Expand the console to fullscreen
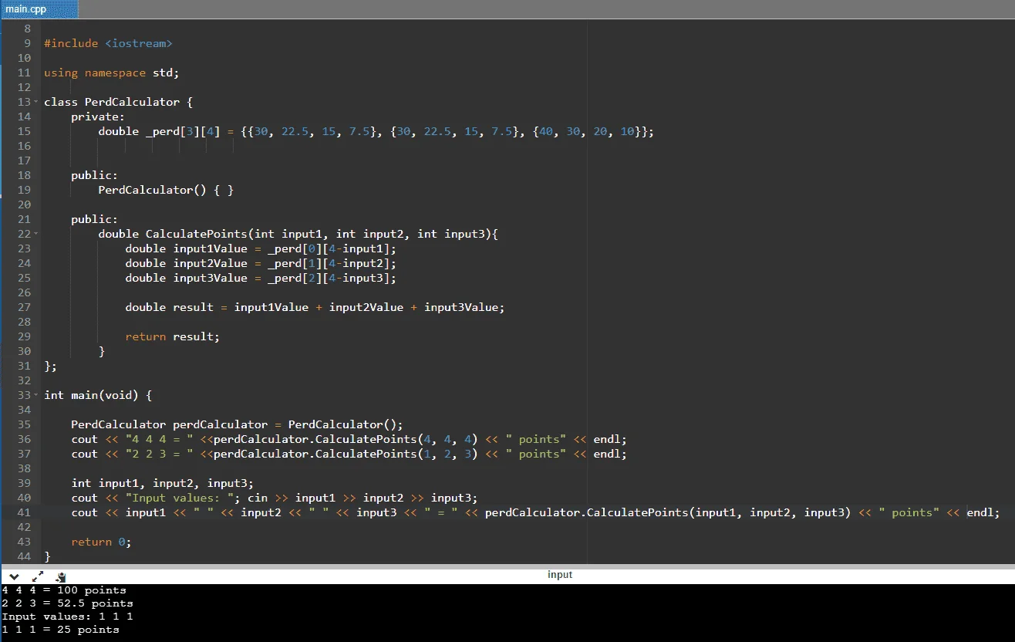The width and height of the screenshot is (1015, 642). pyautogui.click(x=38, y=576)
